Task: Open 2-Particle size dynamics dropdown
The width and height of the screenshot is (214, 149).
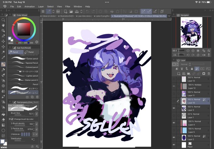Action: point(37,129)
